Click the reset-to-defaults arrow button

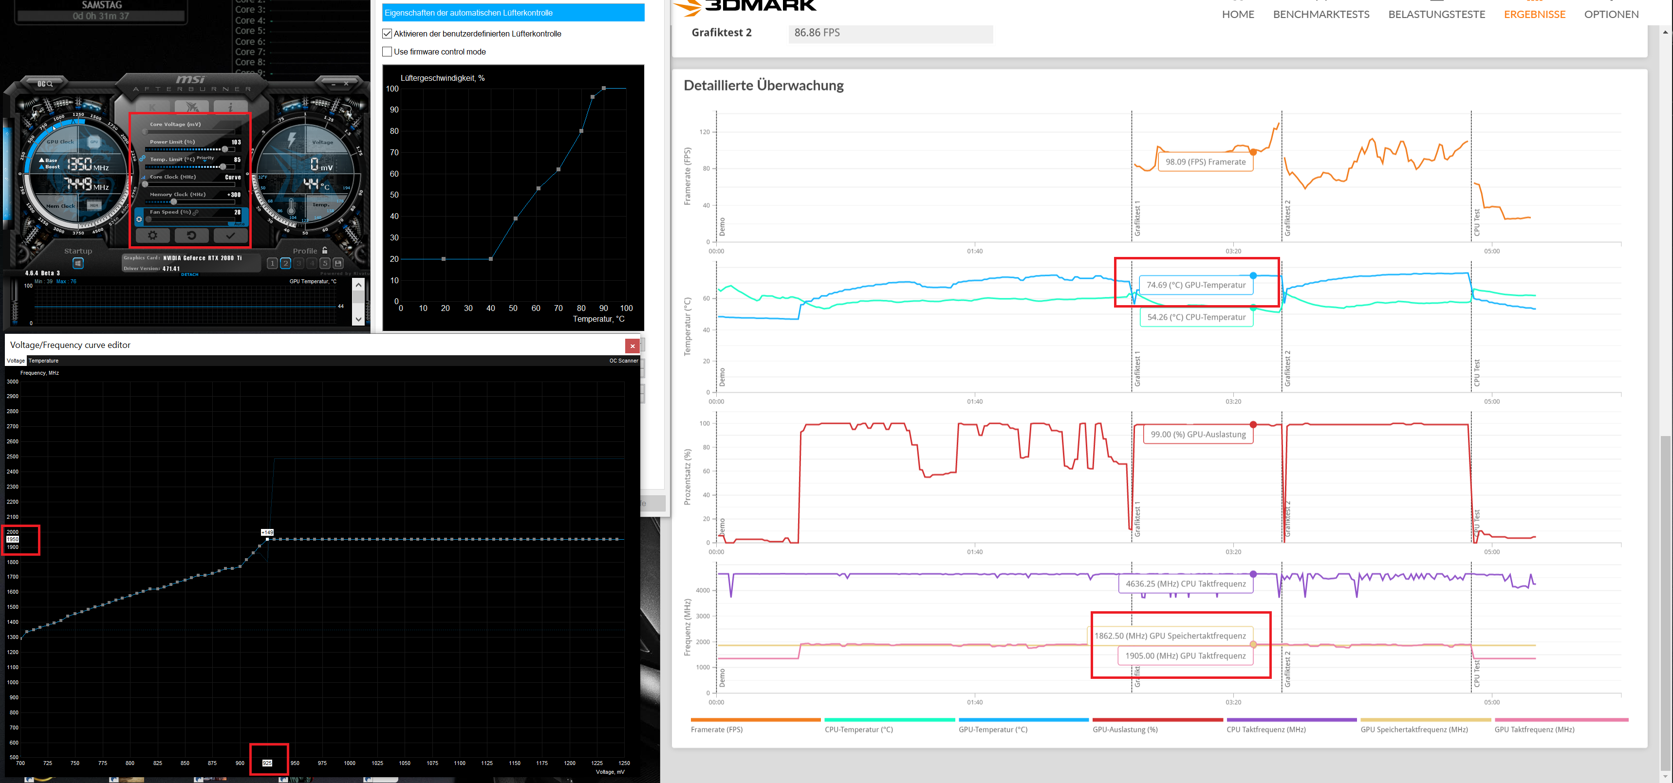pyautogui.click(x=191, y=236)
